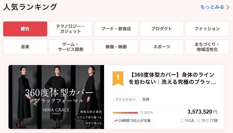Click the ファッション tag chip

[x=125, y=99]
